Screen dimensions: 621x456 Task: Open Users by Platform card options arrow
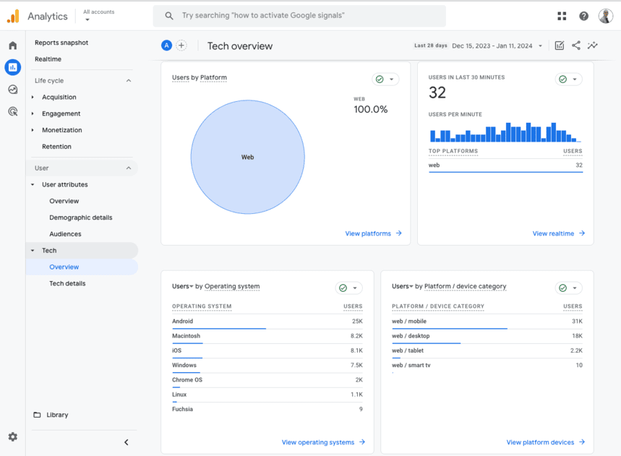click(x=392, y=79)
